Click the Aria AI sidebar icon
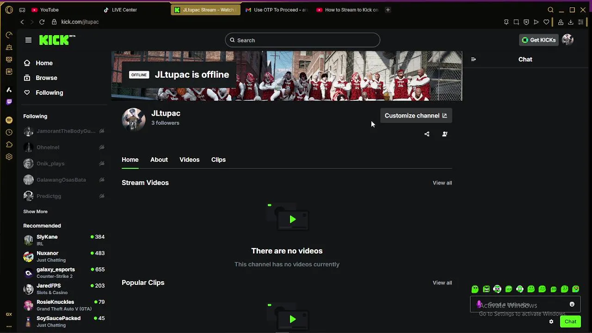This screenshot has width=592, height=333. point(9,90)
